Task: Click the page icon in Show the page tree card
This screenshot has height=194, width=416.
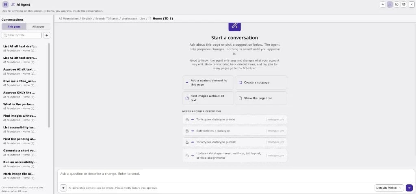Action: [x=240, y=98]
